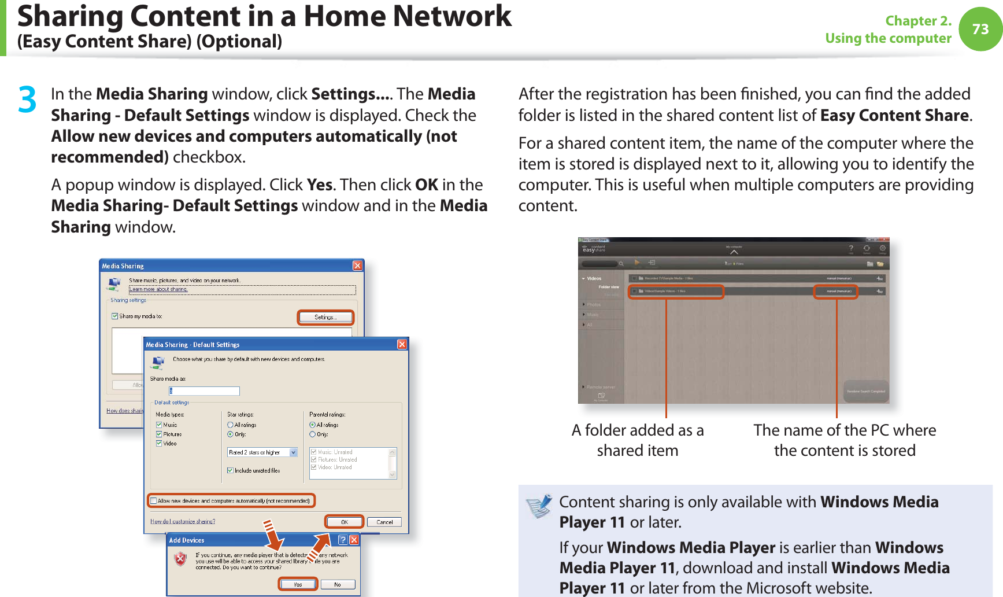Click 'Using the computer' chapter heading
Image resolution: width=1003 pixels, height=597 pixels.
tap(888, 38)
